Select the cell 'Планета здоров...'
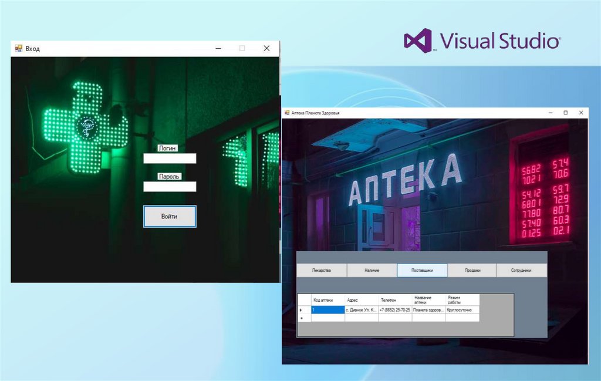The height and width of the screenshot is (381, 601). click(429, 310)
